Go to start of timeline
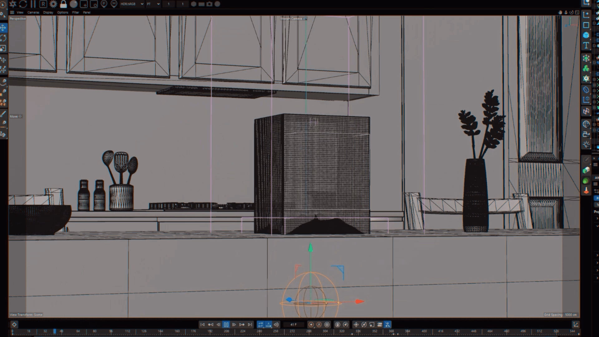This screenshot has width=599, height=337. pyautogui.click(x=202, y=325)
